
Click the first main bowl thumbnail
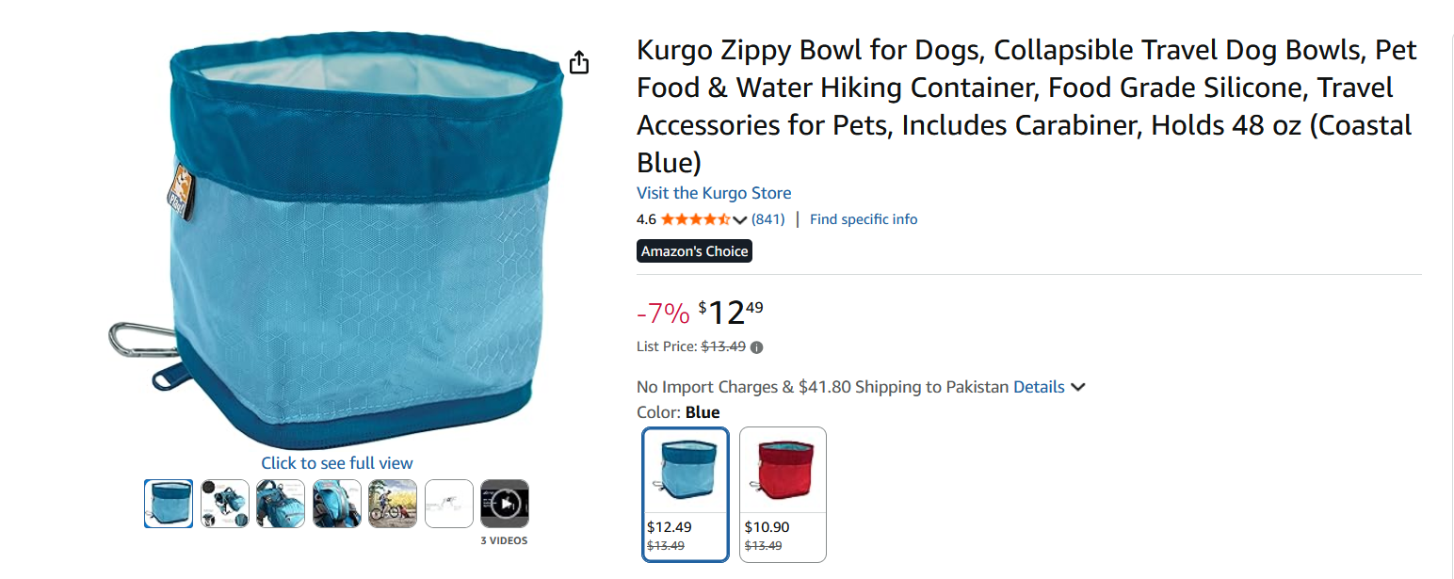168,503
